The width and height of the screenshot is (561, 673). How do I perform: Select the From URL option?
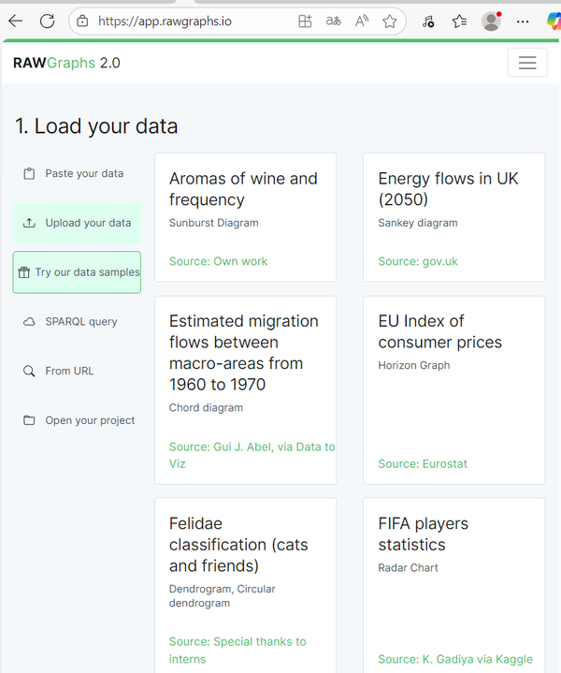click(69, 371)
